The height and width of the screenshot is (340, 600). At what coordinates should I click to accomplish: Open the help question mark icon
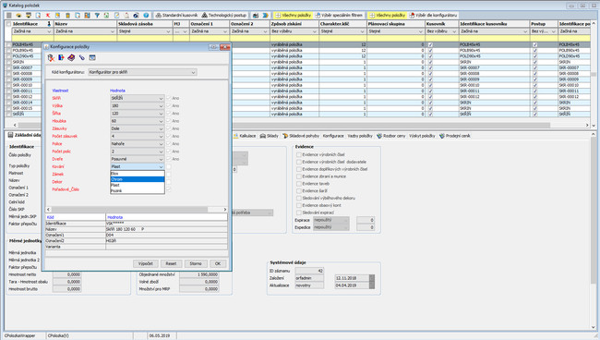pos(146,16)
